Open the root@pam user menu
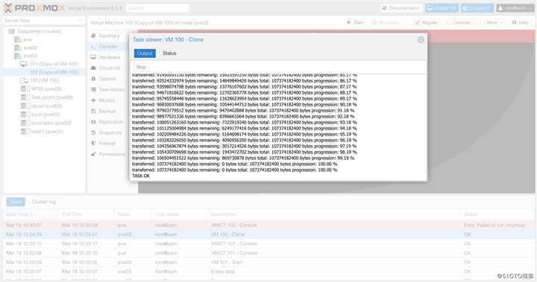537x282 pixels. point(515,8)
